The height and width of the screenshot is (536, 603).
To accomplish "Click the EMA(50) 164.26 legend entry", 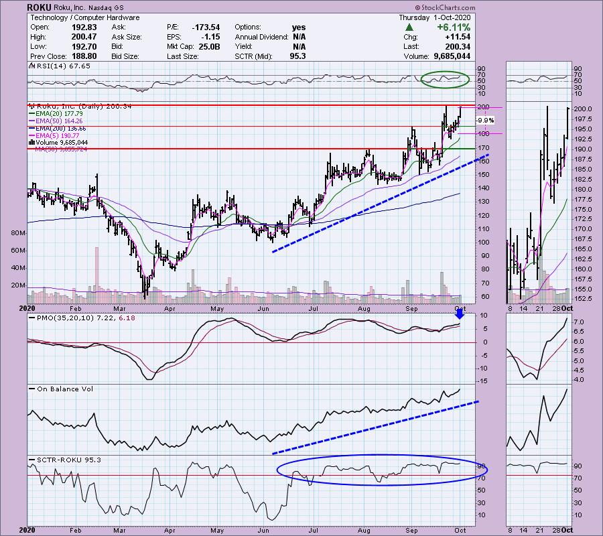I will 58,121.
